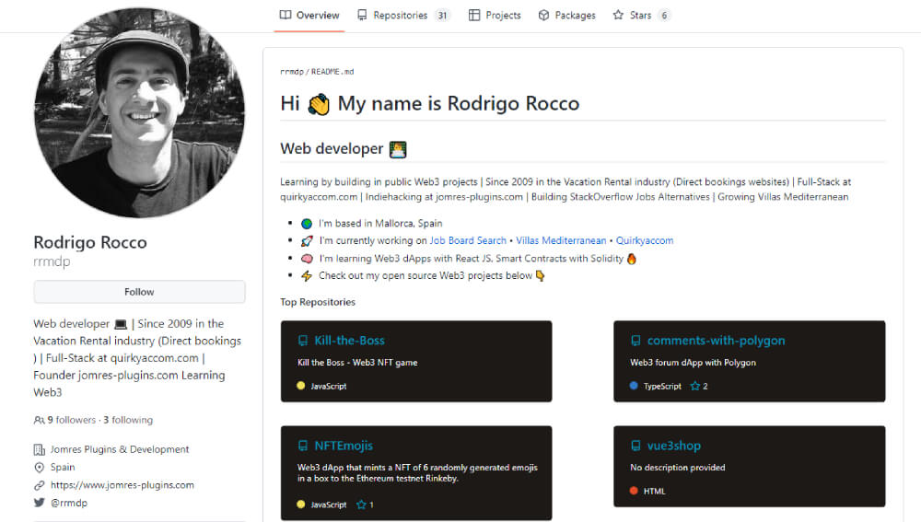This screenshot has height=522, width=921.
Task: Click 'Web3 forum dApp with Polygon' description
Action: [694, 363]
